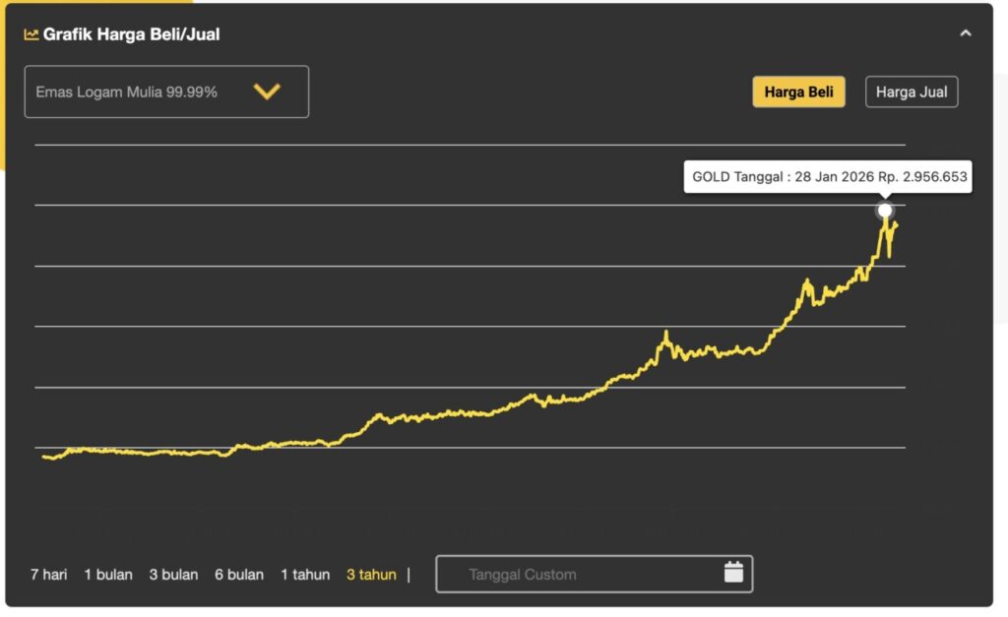Select the highlighted Harga Beli toggle
Image resolution: width=1008 pixels, height=617 pixels.
click(798, 92)
